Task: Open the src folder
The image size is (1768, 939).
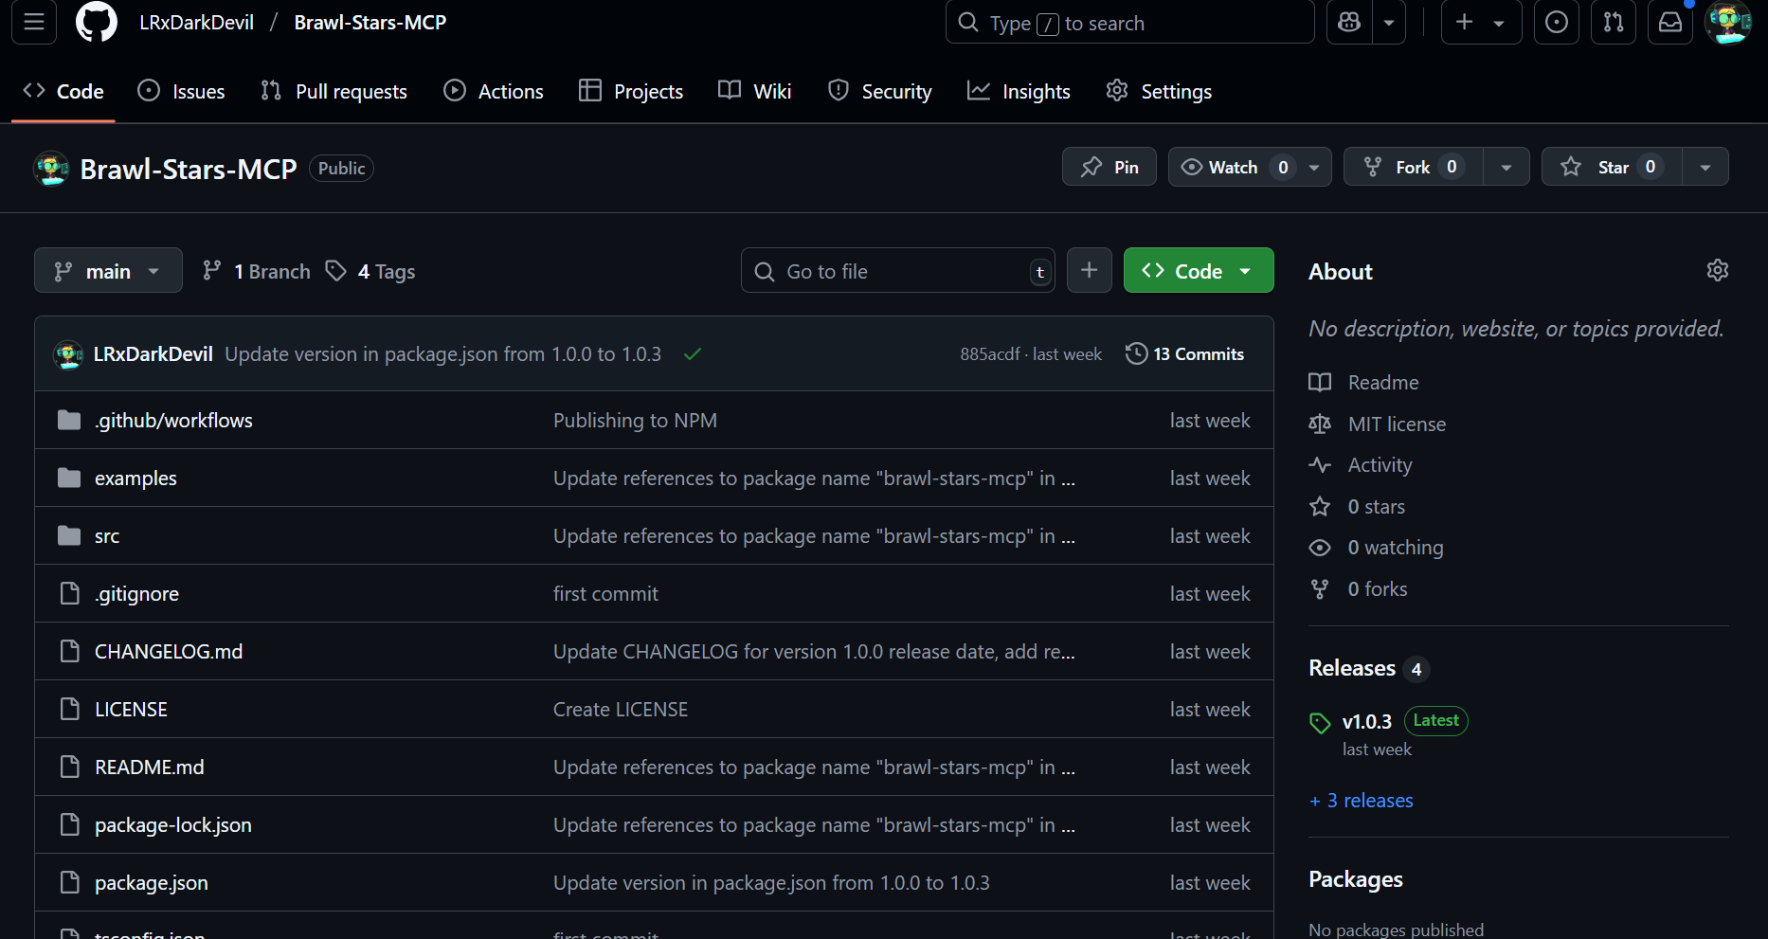Action: point(107,536)
